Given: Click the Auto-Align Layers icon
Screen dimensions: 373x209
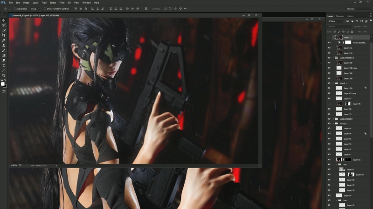Looking at the screenshot, I should pos(146,9).
